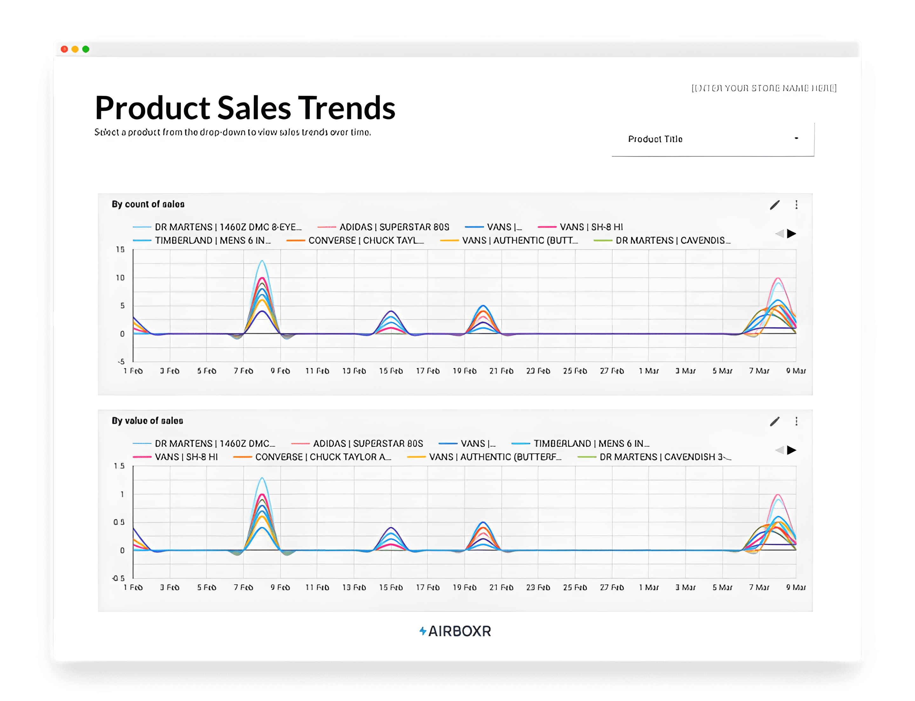Click the 'By value of sales' chart title
Viewport: 915px width, 701px height.
coord(147,421)
